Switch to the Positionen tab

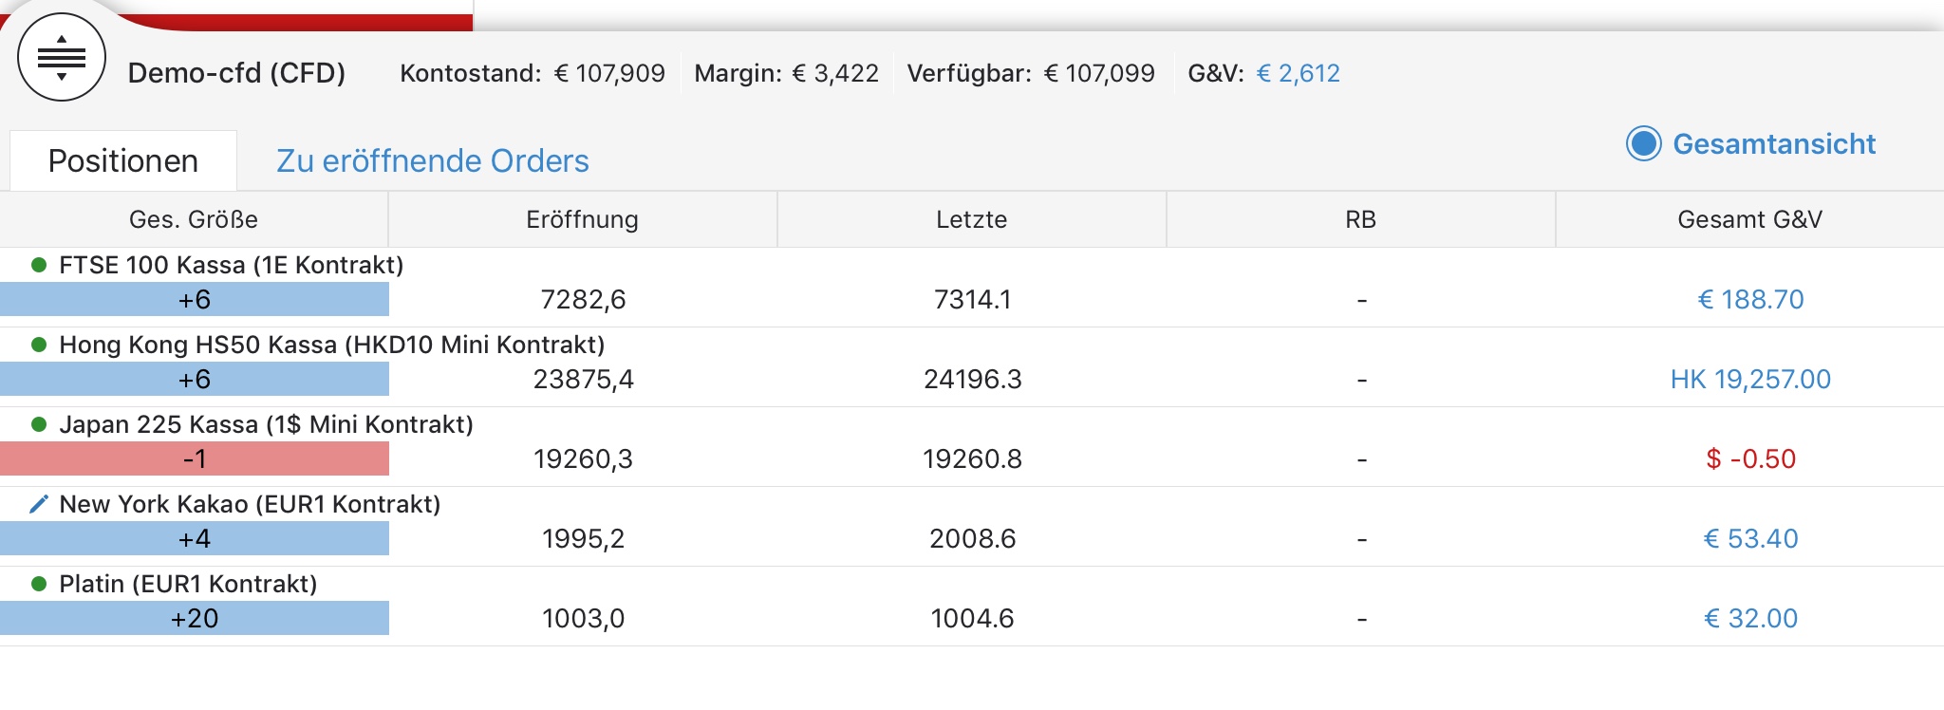tap(123, 161)
